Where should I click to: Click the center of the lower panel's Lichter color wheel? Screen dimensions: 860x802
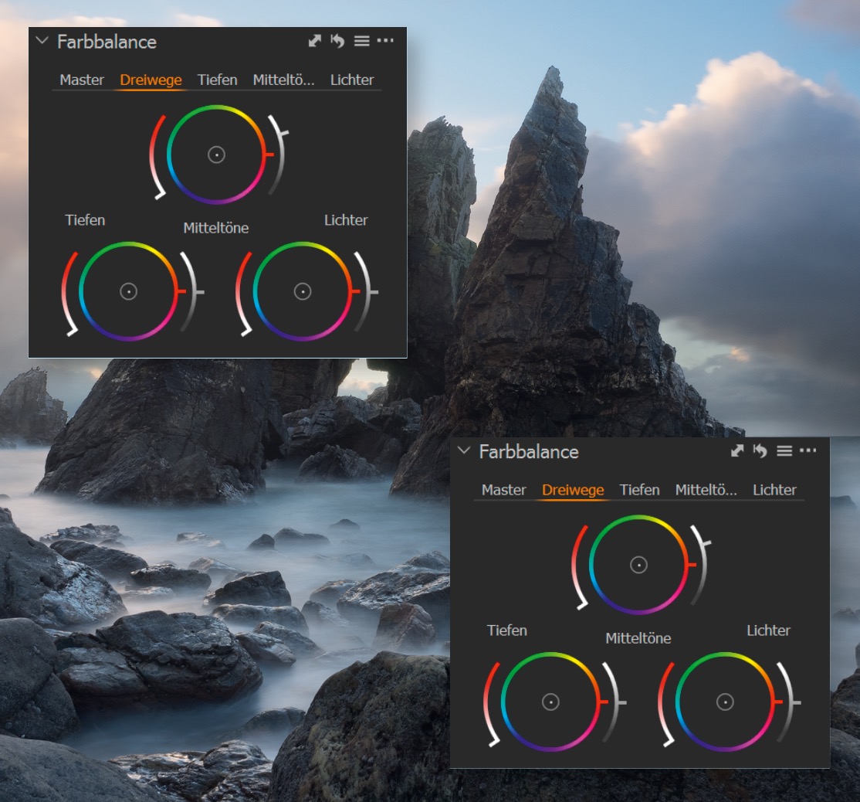click(x=725, y=702)
